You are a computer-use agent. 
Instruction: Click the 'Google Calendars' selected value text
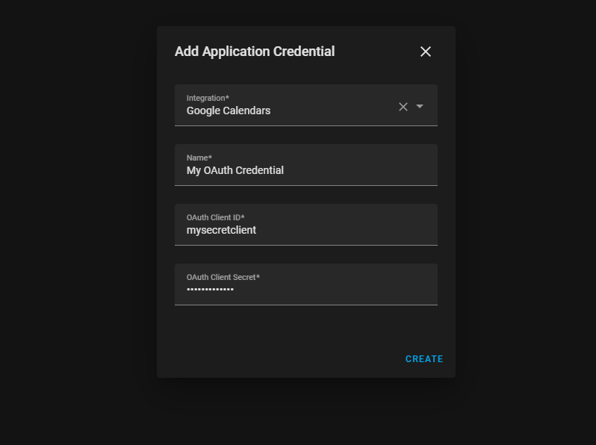[x=229, y=111]
